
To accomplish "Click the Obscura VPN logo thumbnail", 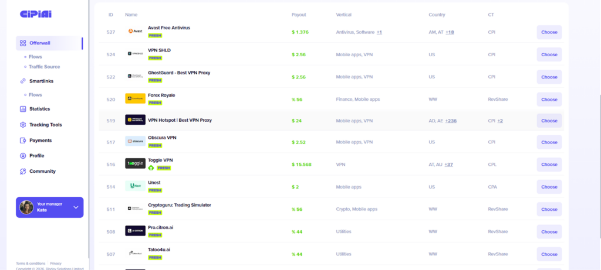I will (135, 142).
